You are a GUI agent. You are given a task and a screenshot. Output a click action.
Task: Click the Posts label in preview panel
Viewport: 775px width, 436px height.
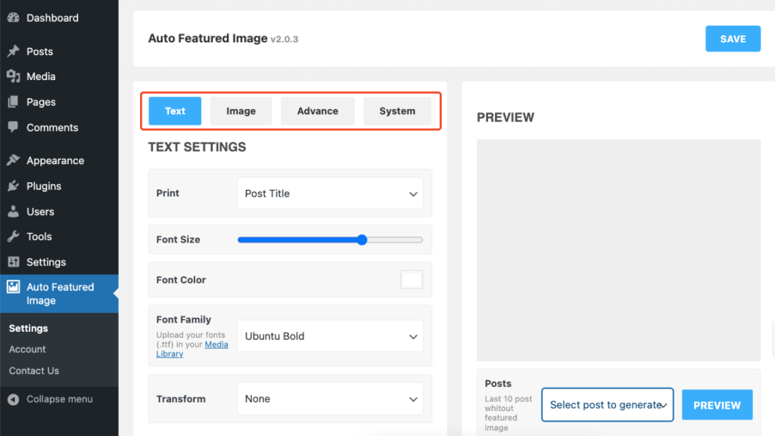pos(498,383)
